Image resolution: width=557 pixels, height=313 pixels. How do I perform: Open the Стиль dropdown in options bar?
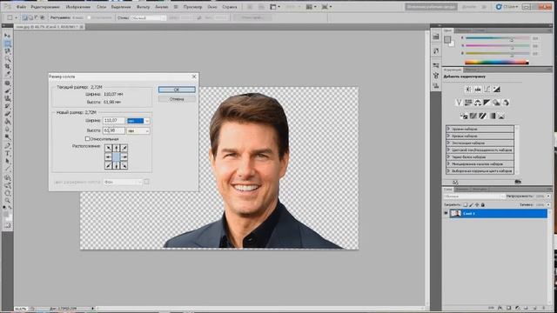click(x=148, y=17)
